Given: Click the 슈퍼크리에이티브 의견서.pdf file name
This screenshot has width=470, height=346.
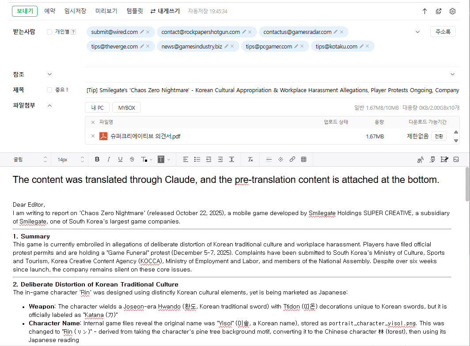Looking at the screenshot, I should [x=145, y=136].
